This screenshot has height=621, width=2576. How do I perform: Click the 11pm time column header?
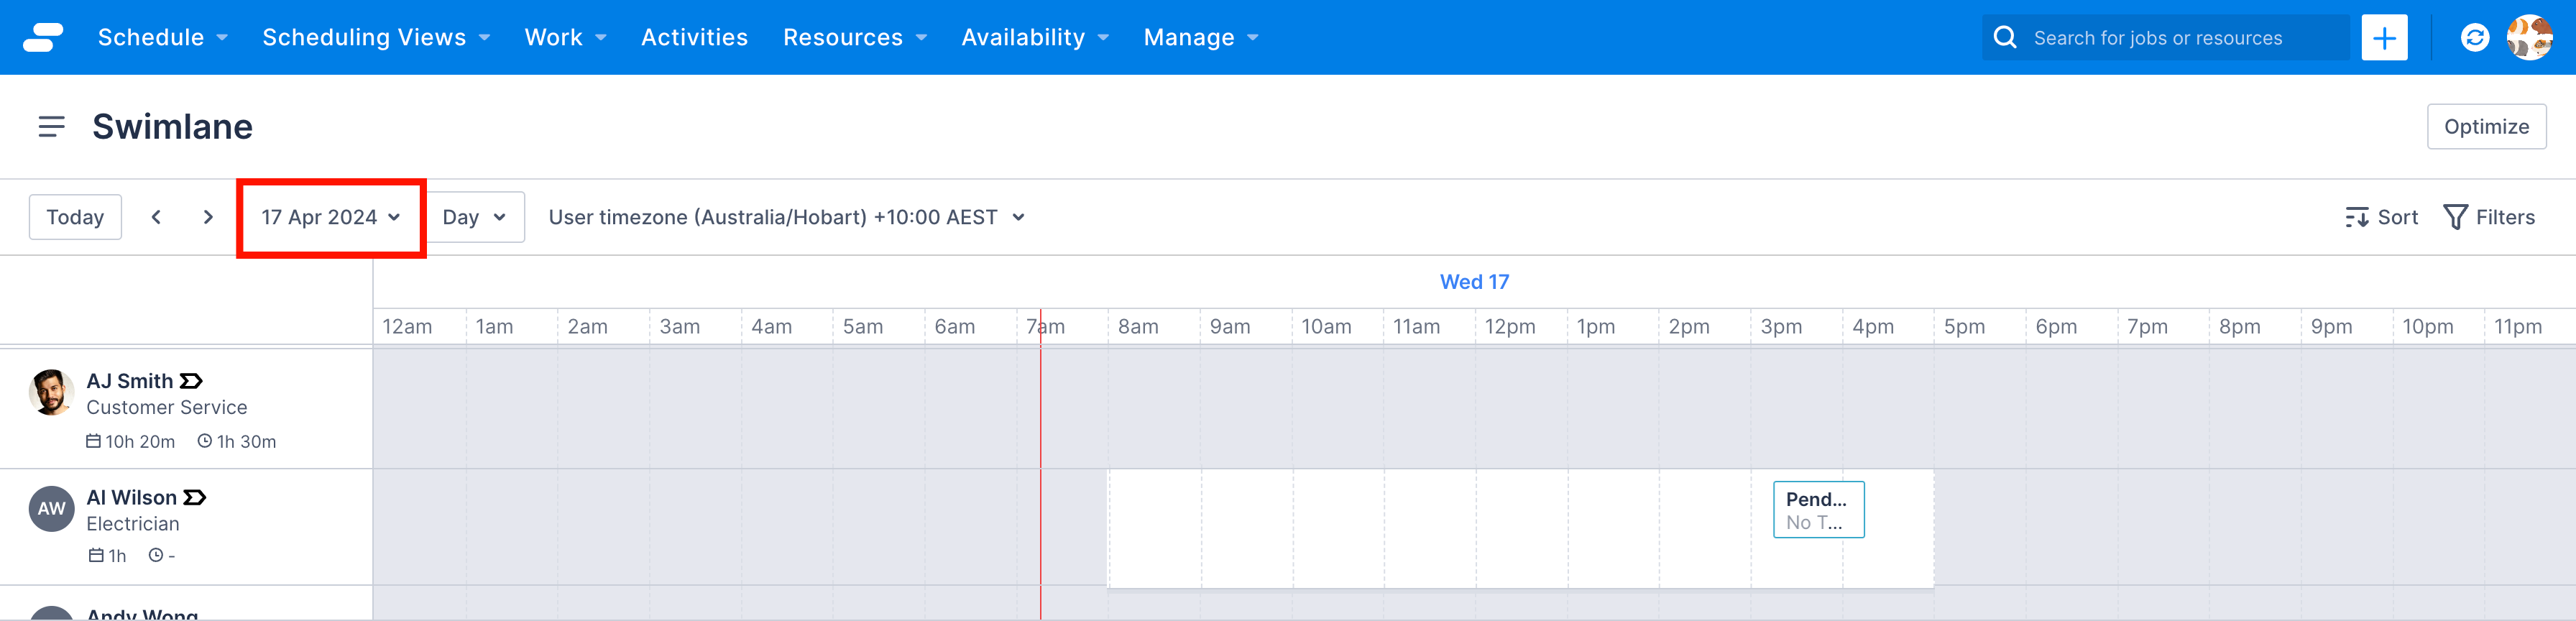tap(2517, 327)
